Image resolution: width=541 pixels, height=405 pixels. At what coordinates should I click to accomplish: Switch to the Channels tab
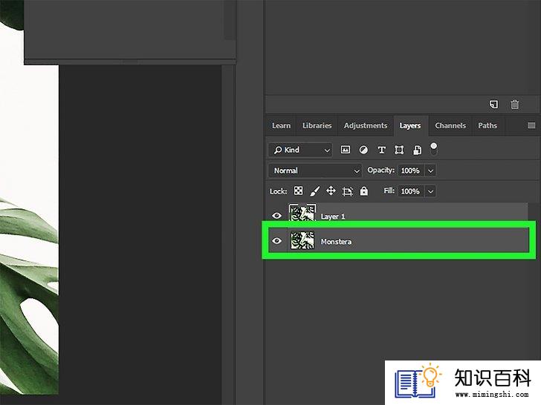coord(450,125)
